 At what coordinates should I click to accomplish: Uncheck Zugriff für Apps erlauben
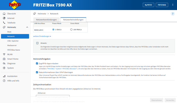click(37, 63)
